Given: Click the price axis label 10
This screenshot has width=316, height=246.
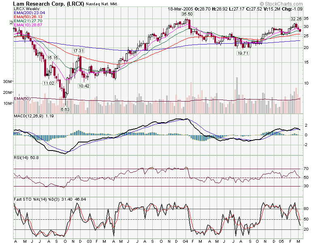Looking at the screenshot, I should 306,83.
